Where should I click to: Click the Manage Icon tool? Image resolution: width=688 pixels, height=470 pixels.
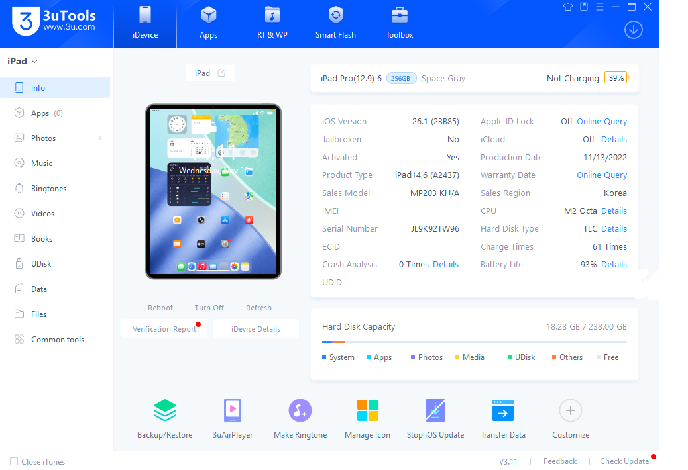(367, 411)
